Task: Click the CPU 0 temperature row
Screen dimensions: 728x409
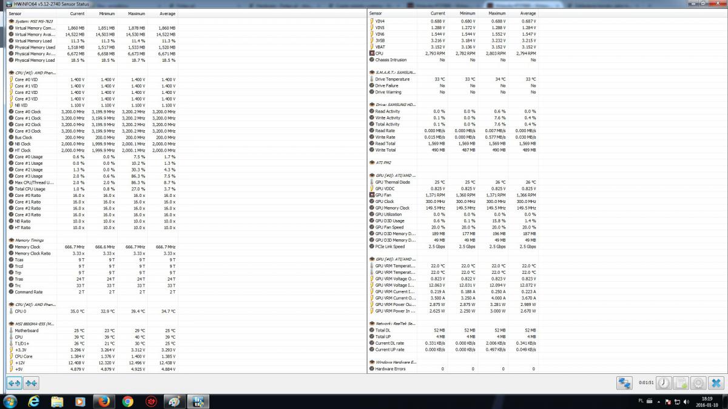Action: [x=93, y=311]
